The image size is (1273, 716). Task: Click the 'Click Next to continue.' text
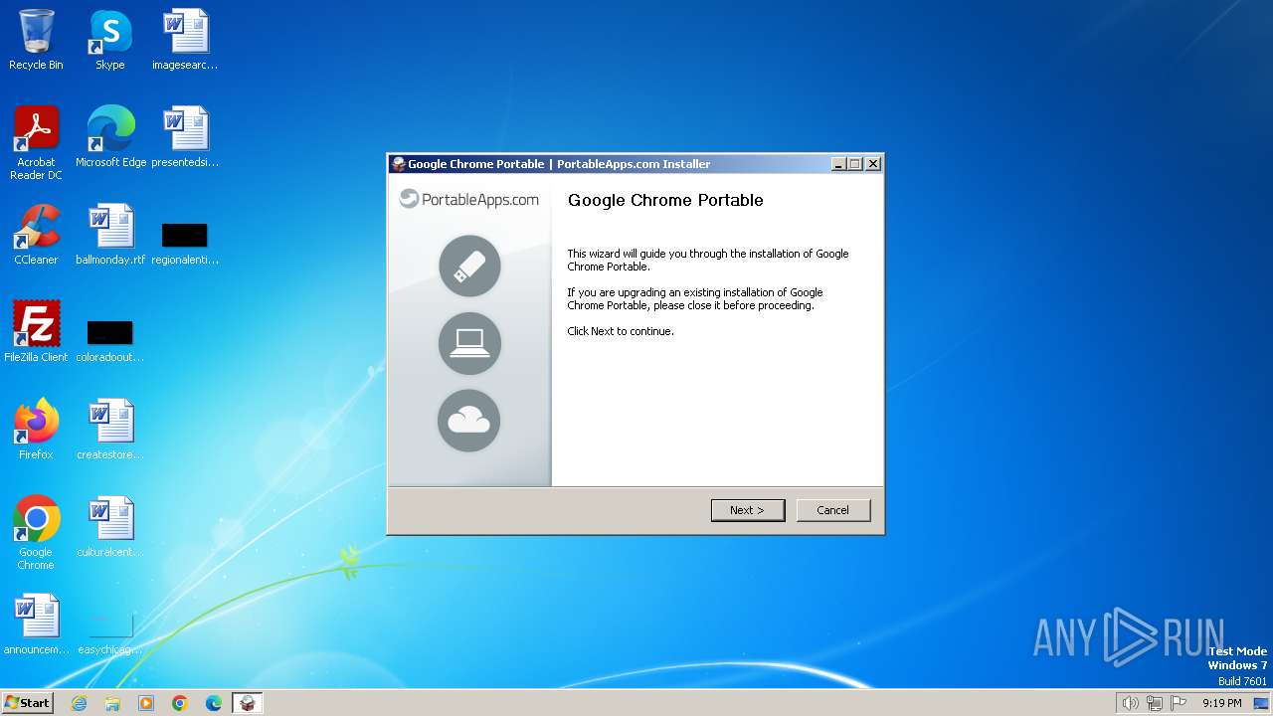click(621, 331)
